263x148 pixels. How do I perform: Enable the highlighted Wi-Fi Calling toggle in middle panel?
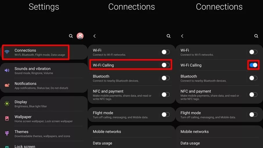point(165,65)
